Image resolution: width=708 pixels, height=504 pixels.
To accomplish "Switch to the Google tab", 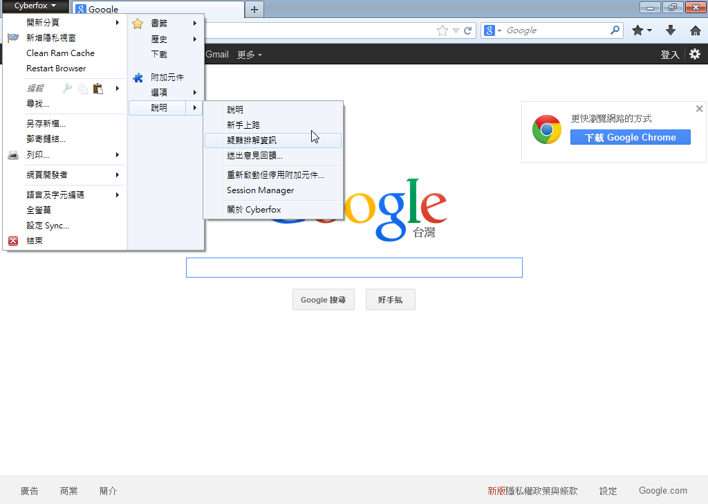I will pos(158,9).
